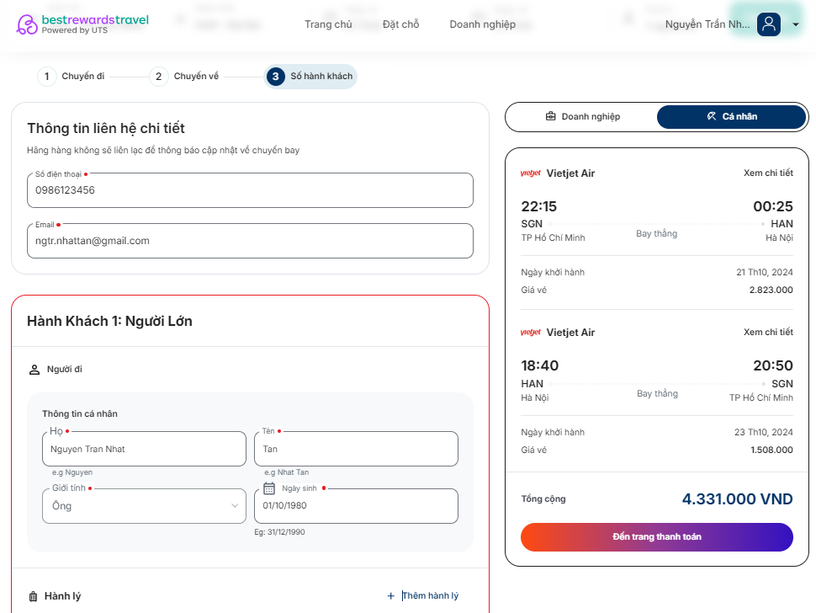Screen dimensions: 816x613
Task: Click the second Vietjet airline logo
Action: coord(530,333)
